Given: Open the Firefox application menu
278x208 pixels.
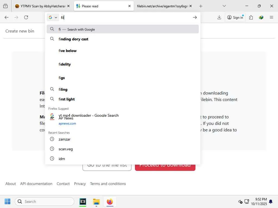Looking at the screenshot, I should 271,17.
